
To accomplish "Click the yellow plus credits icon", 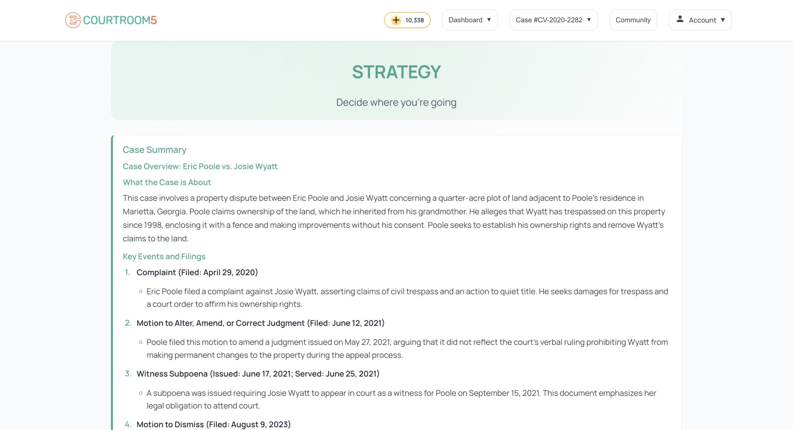I will (x=396, y=20).
